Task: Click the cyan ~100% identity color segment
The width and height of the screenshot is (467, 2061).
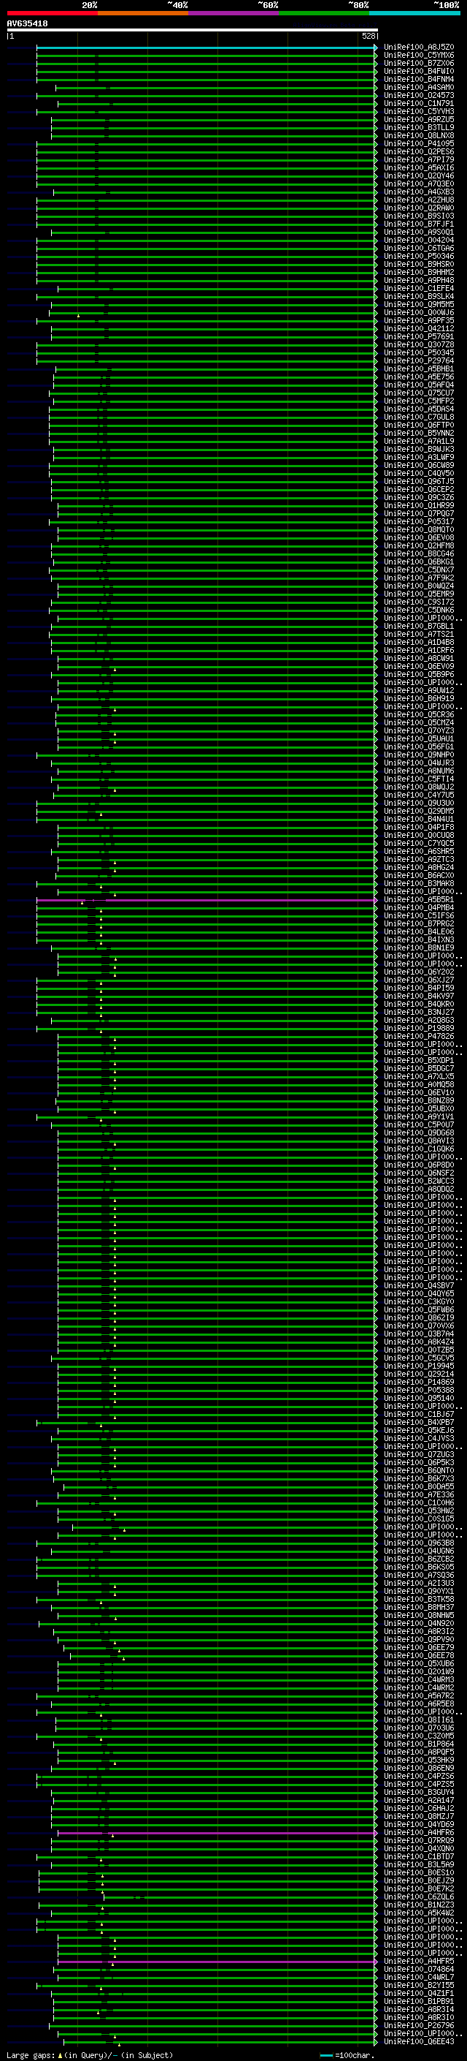Action: pyautogui.click(x=414, y=13)
